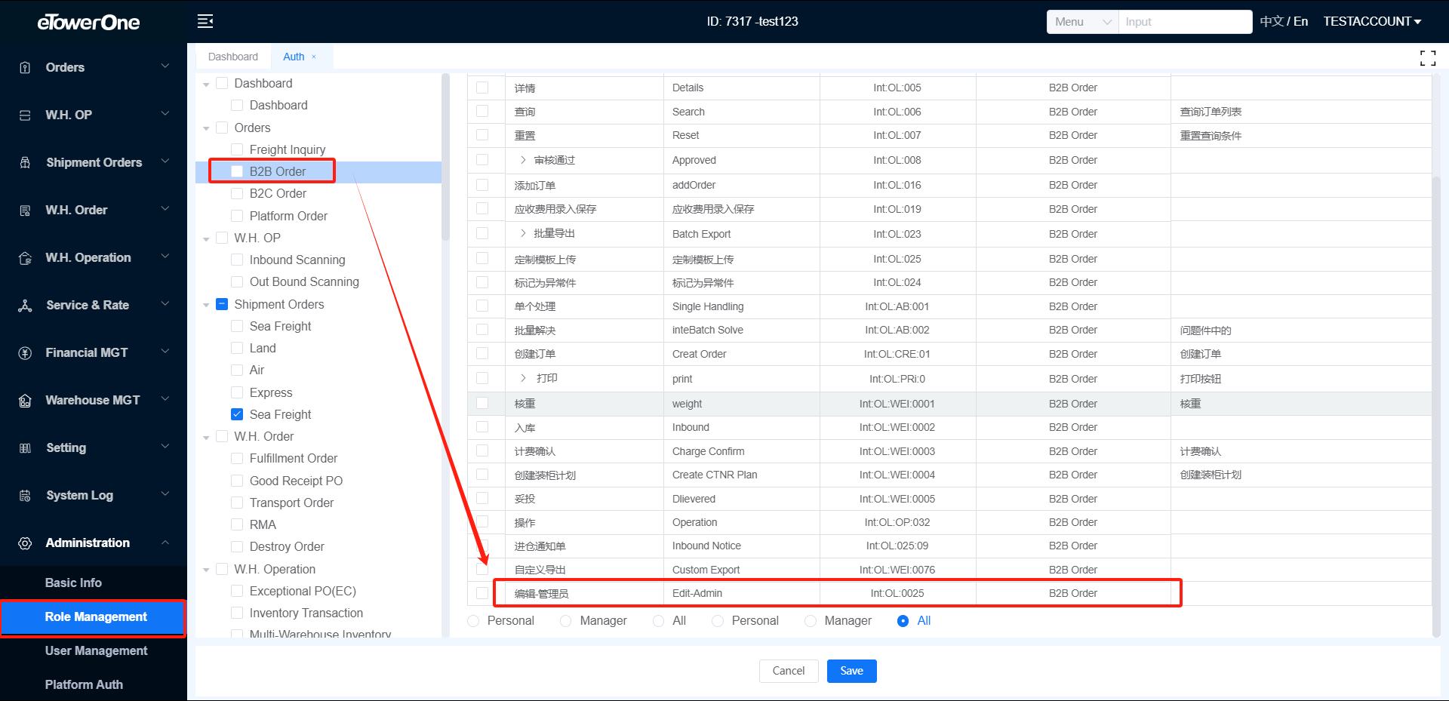Check the B2B Order tree checkbox
The height and width of the screenshot is (701, 1449).
(x=237, y=171)
